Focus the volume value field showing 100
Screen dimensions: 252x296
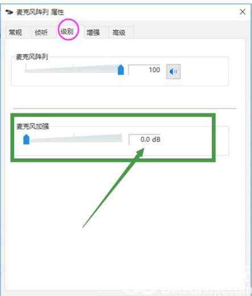pyautogui.click(x=144, y=70)
